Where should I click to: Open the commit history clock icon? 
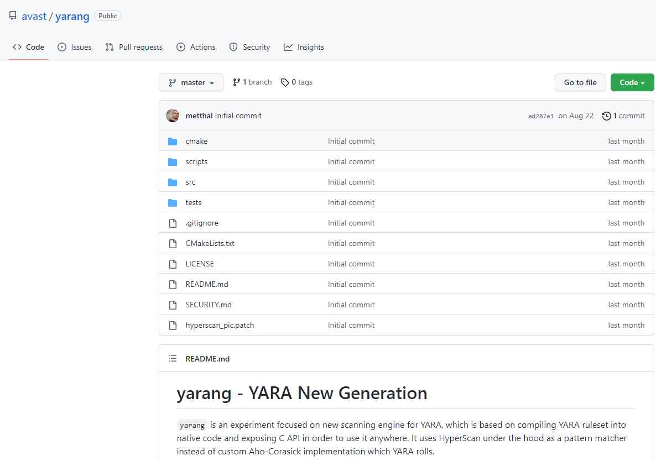607,116
